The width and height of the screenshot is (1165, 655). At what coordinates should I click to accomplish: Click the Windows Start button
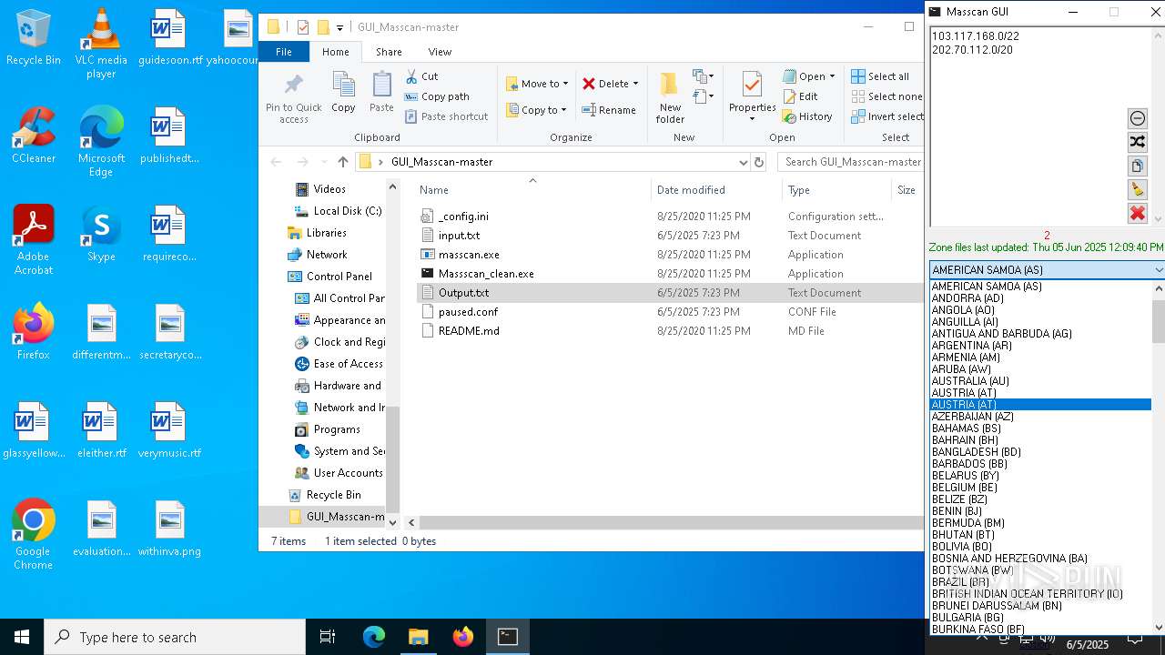tap(22, 637)
